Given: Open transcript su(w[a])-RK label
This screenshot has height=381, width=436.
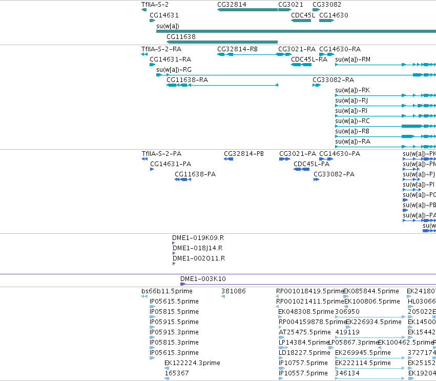Looking at the screenshot, I should tap(352, 90).
